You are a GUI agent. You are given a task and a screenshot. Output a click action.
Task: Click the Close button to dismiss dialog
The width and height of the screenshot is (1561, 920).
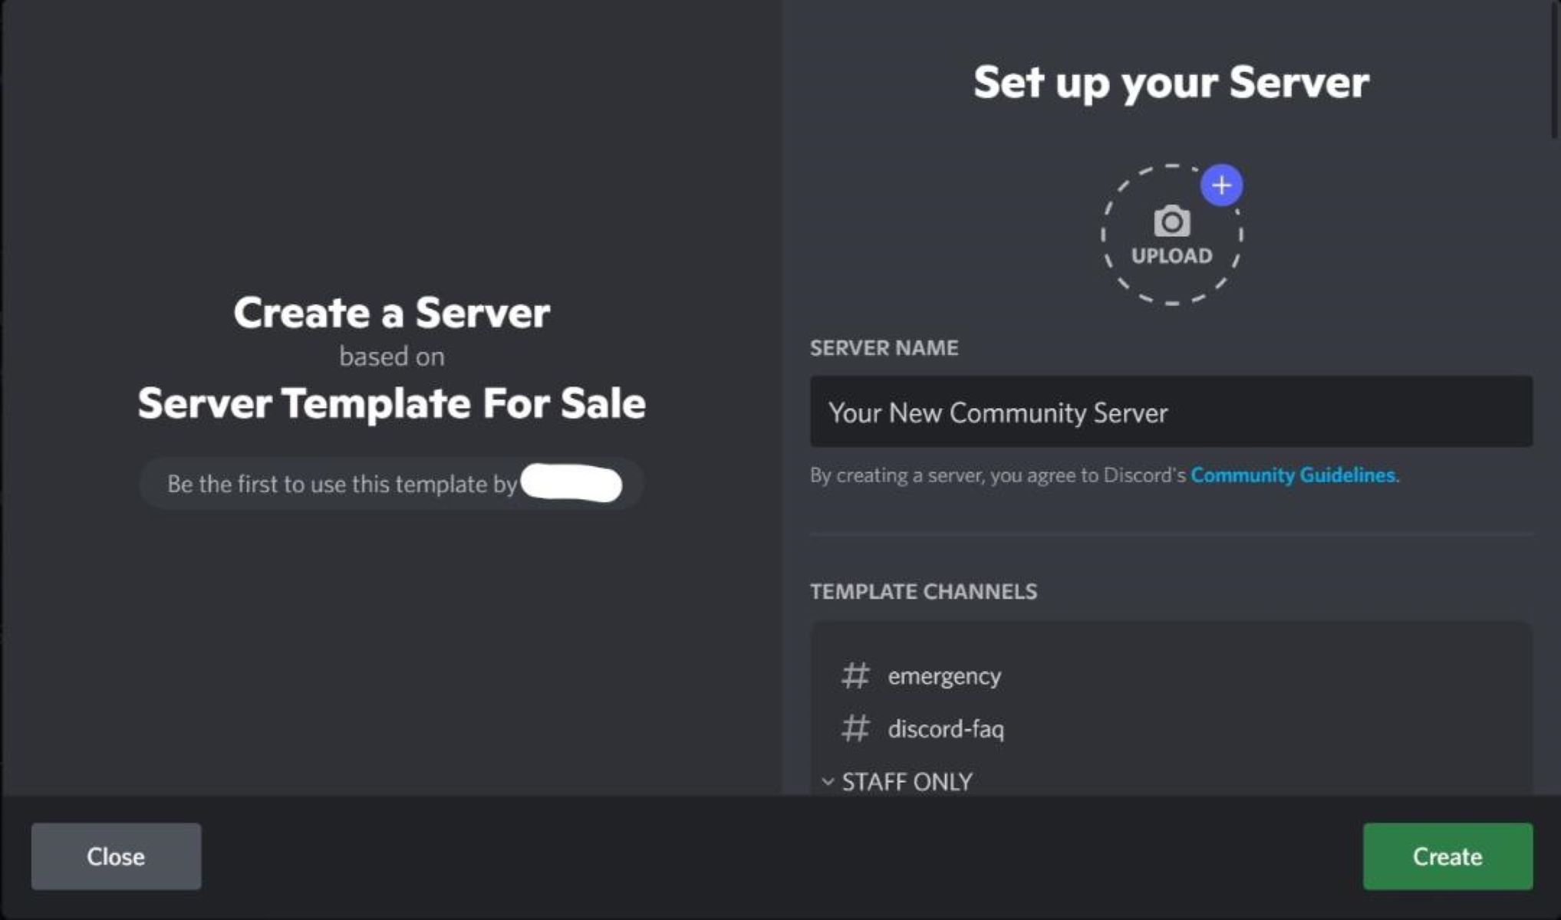(115, 856)
